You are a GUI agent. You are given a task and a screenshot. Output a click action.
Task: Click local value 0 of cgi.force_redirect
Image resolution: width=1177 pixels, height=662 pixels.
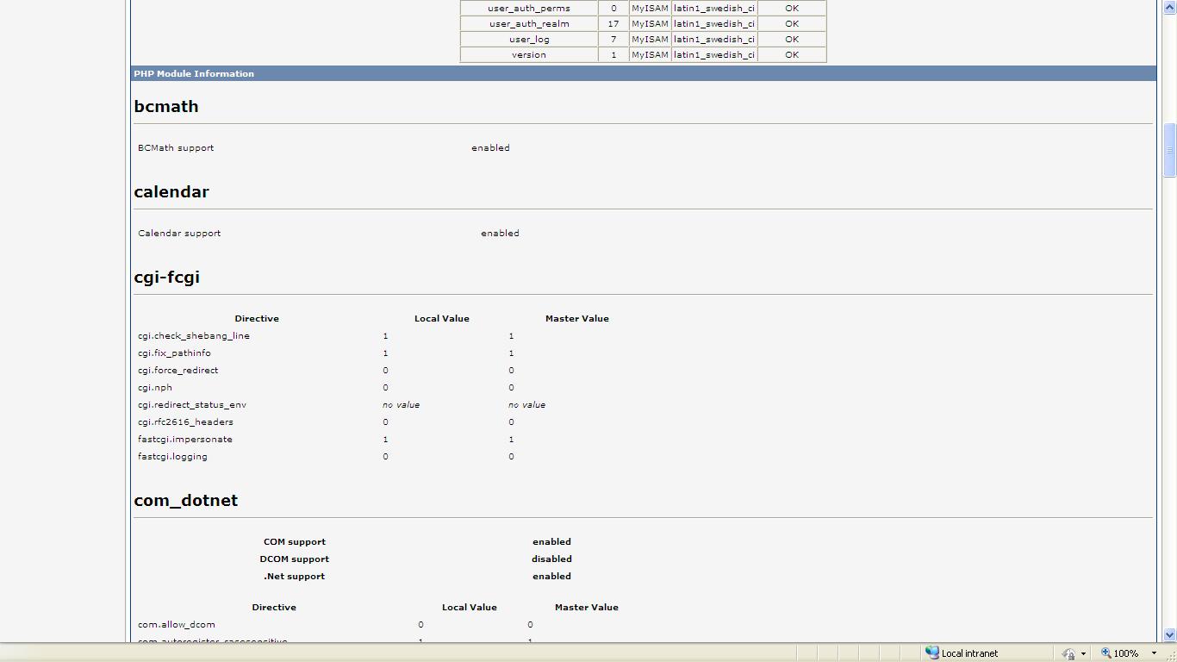(x=385, y=370)
